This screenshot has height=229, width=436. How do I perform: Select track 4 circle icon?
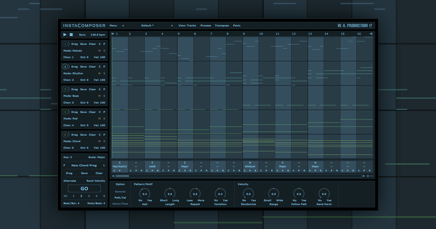[65, 112]
